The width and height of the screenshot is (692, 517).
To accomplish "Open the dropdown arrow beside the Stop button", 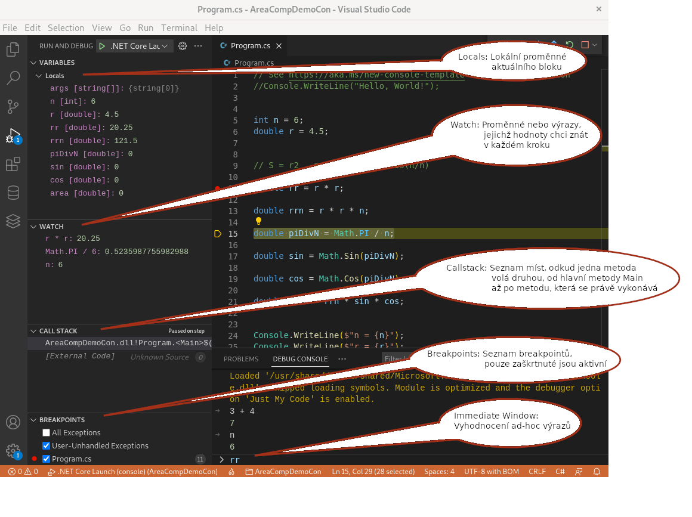I will 595,45.
